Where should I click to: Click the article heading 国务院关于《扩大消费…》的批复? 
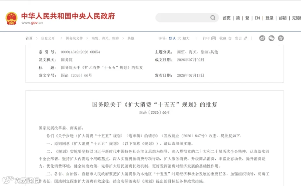[155, 105]
